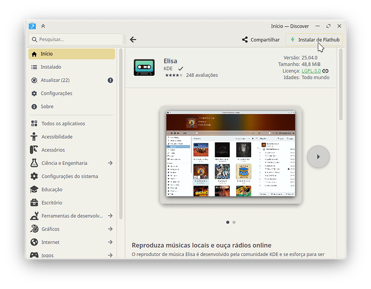Viewport: 371px width, 289px height.
Task: Select the second screenshot pagination dot
Action: (234, 222)
